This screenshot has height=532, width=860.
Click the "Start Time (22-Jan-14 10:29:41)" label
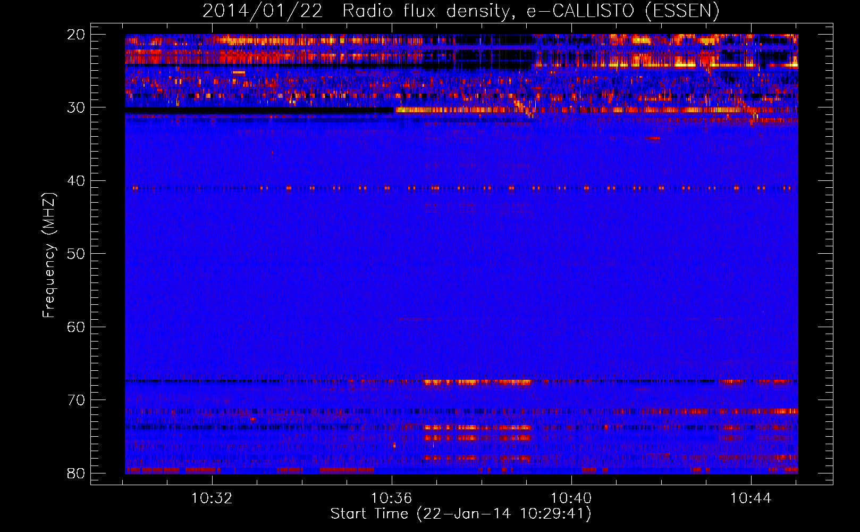(461, 514)
